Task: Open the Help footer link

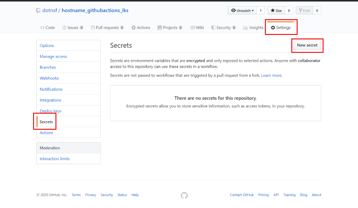Action: point(135,195)
